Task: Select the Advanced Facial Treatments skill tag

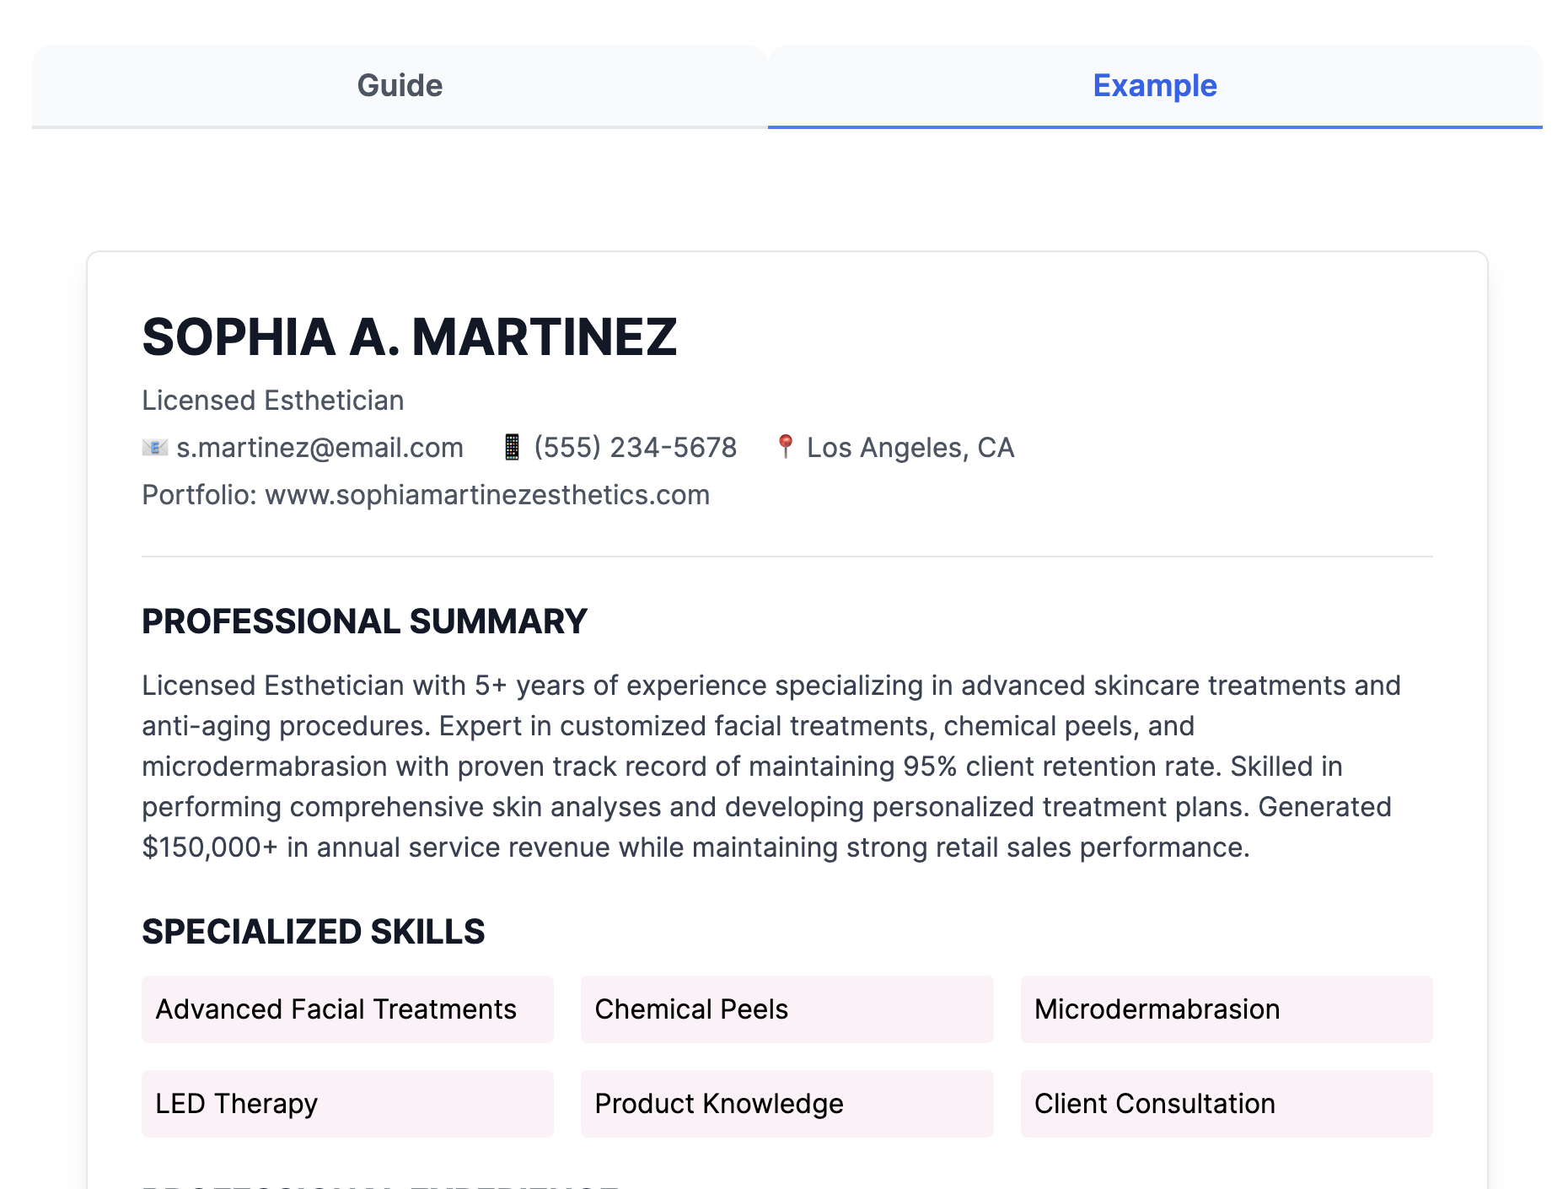Action: tap(347, 1009)
